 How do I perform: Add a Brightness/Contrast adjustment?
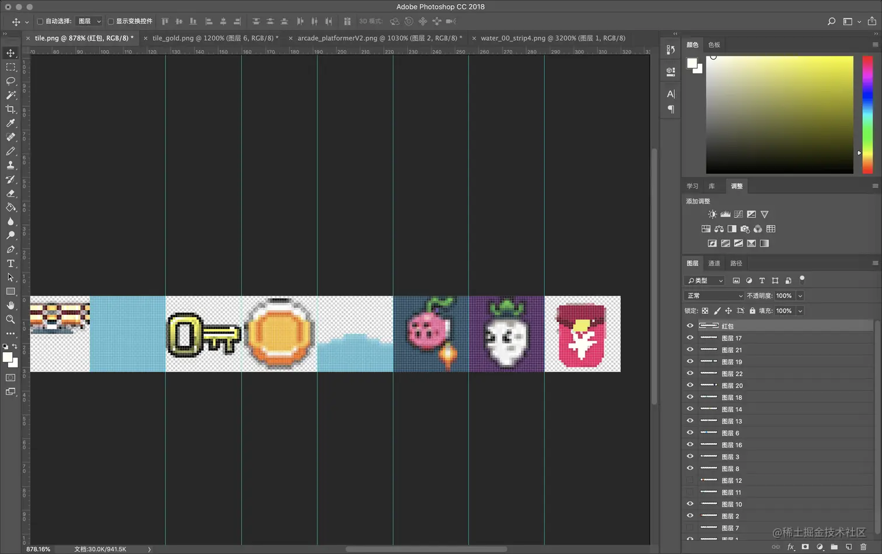tap(712, 215)
